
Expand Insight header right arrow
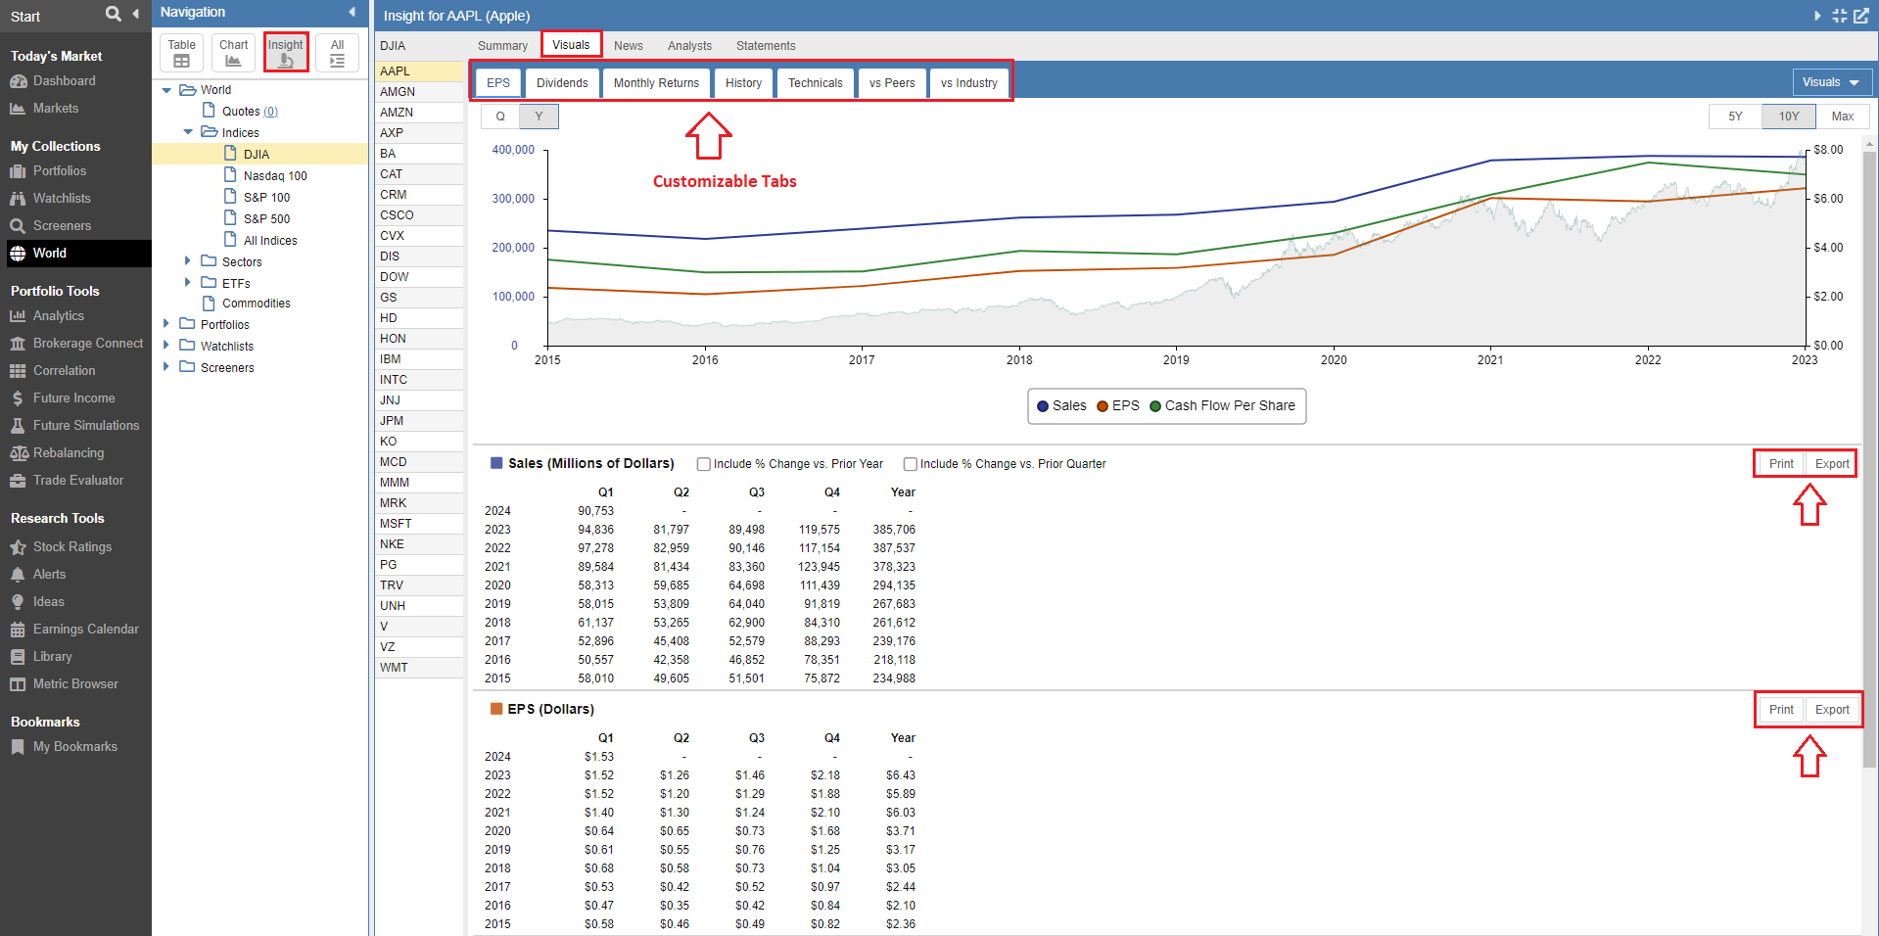pos(1818,16)
